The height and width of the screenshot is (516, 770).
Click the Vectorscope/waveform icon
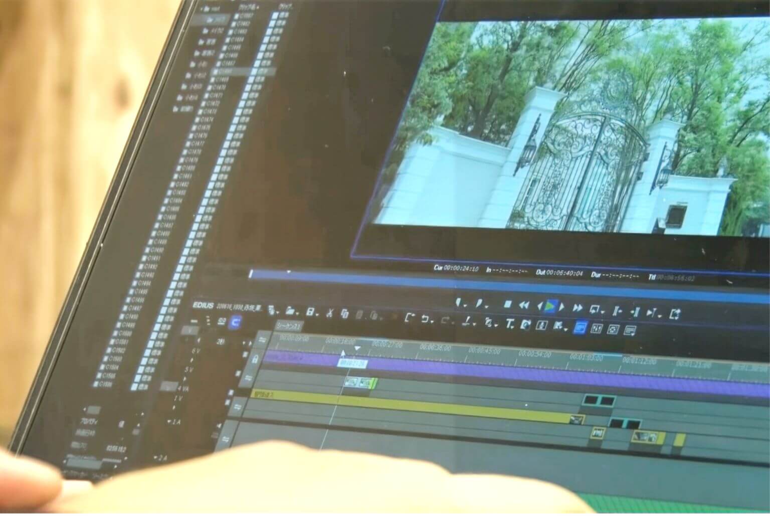[613, 329]
